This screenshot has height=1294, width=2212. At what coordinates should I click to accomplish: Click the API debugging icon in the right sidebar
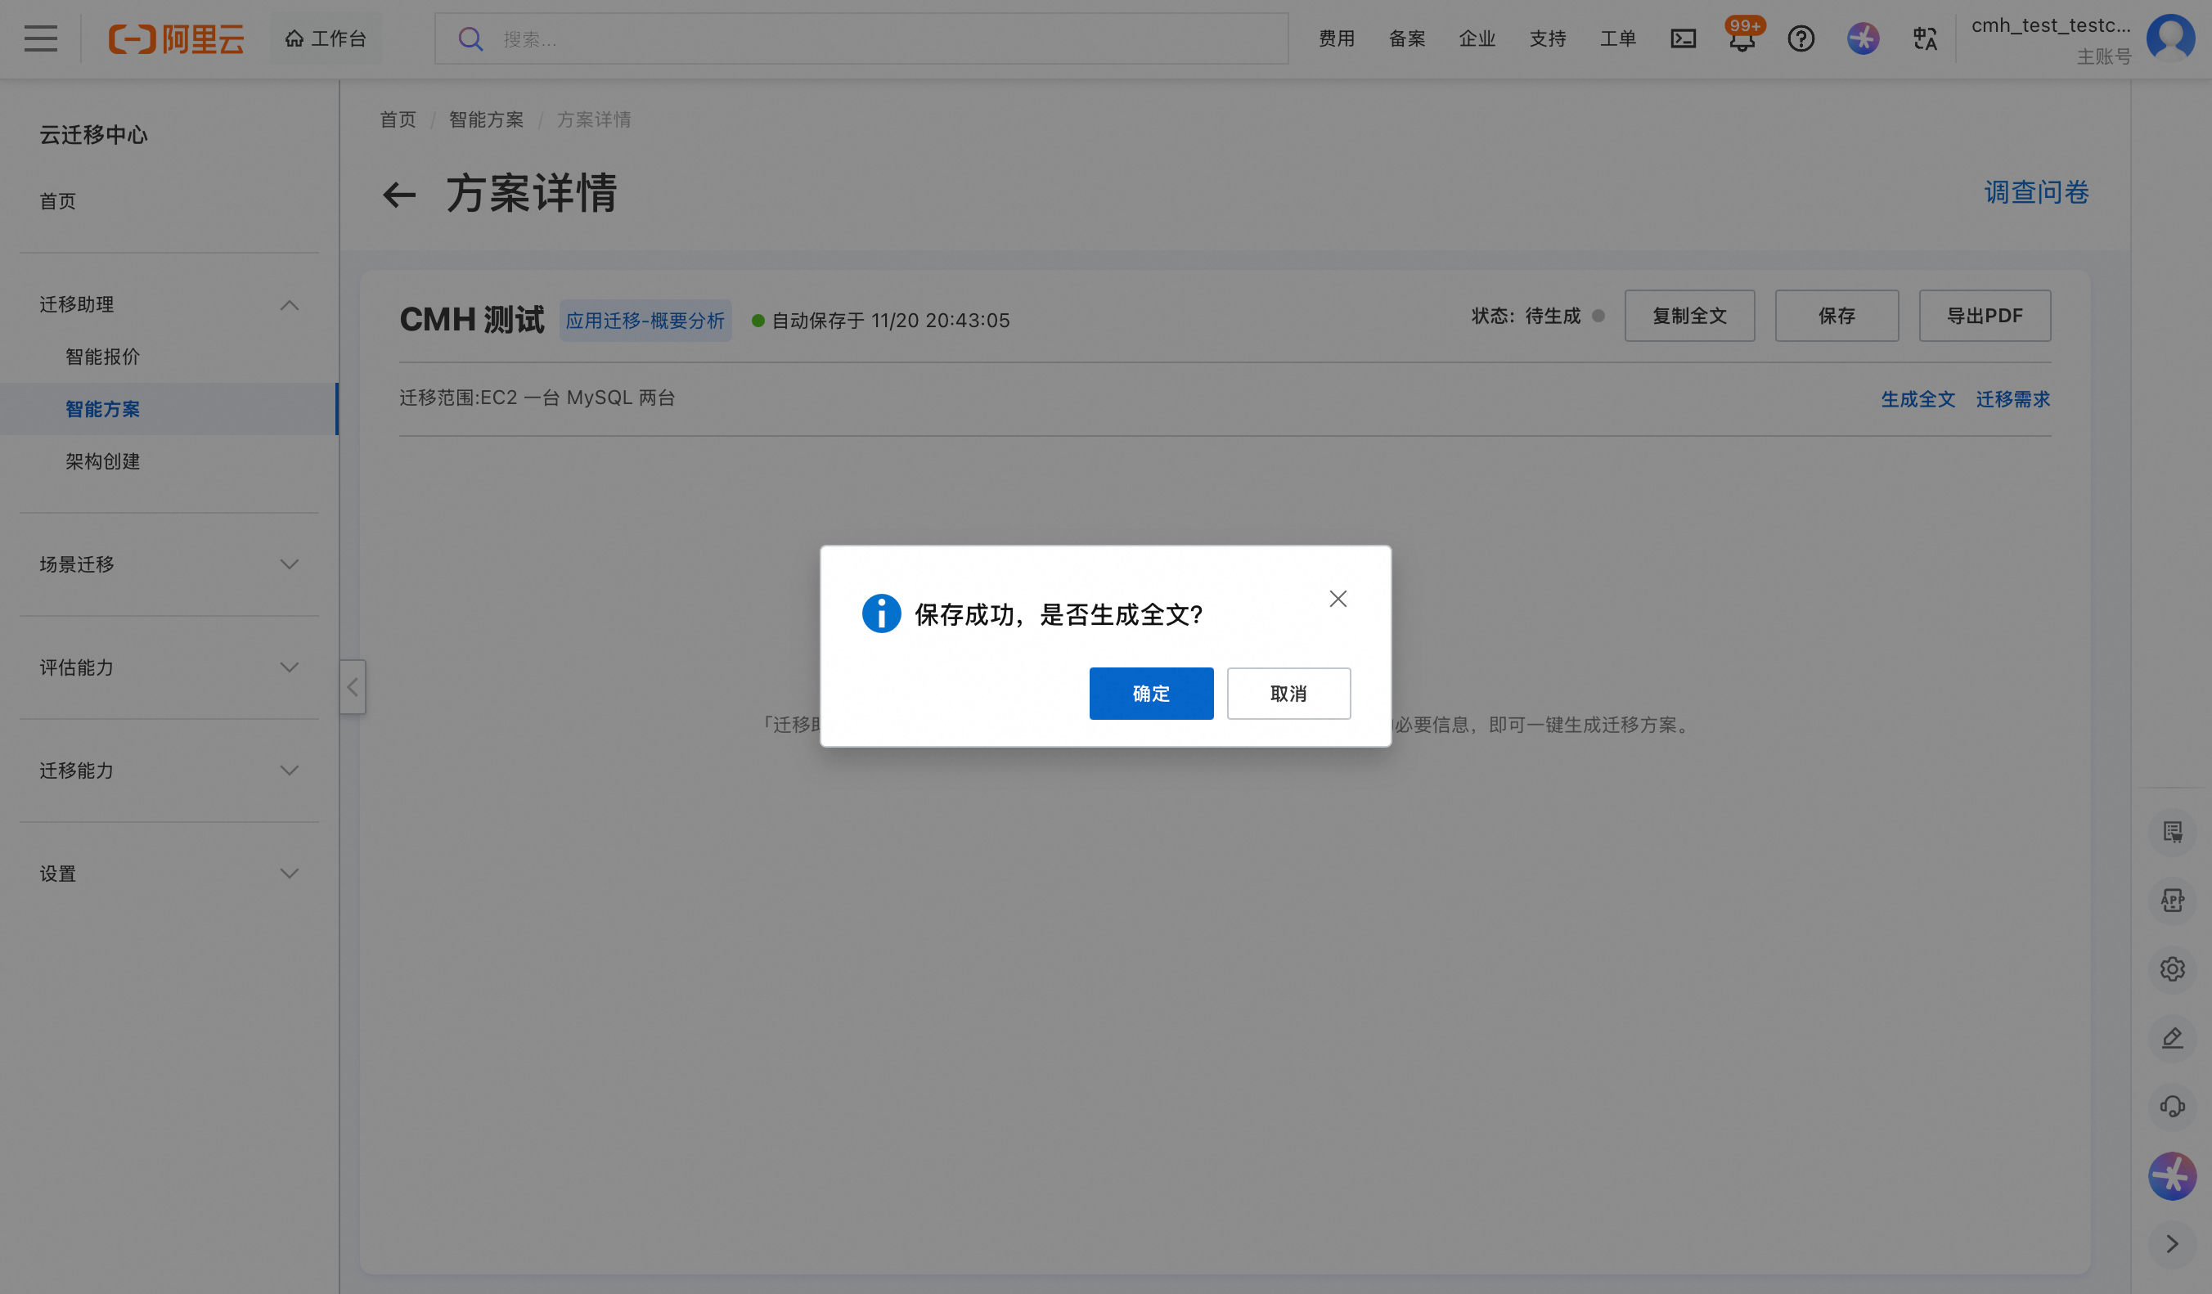pos(2172,901)
